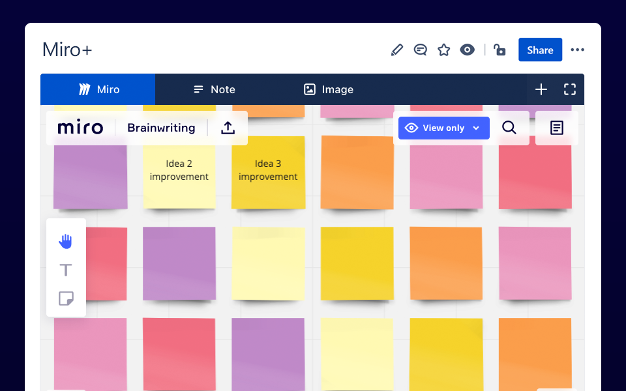Search the board with magnifier icon

coord(509,128)
